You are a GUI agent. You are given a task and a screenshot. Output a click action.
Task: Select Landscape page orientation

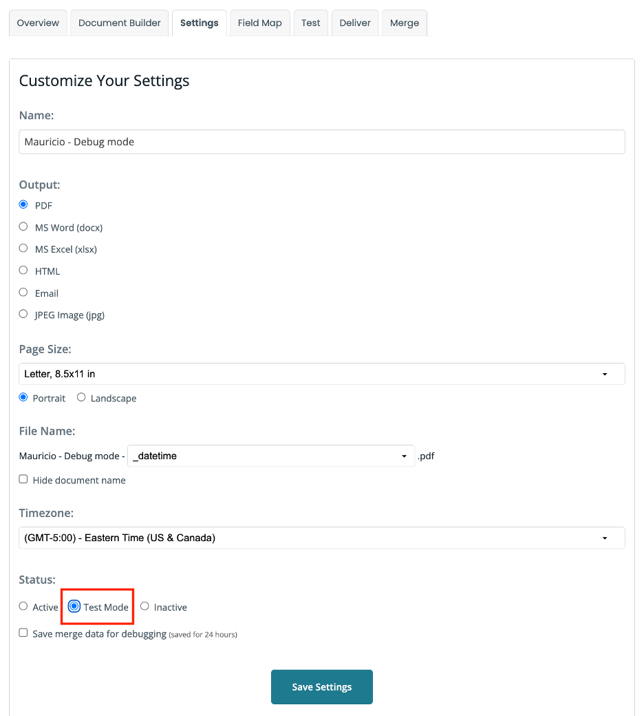(81, 397)
